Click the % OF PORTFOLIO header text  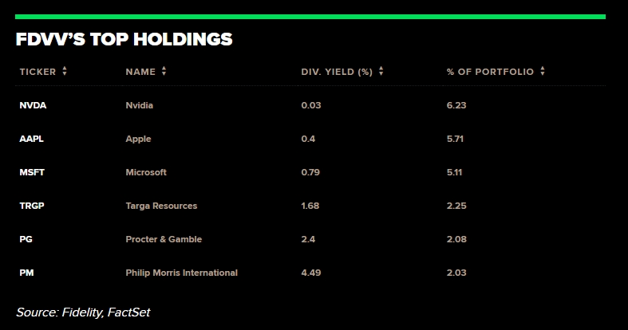click(x=490, y=72)
